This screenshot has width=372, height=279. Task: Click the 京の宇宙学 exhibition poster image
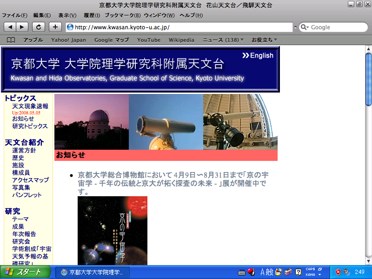113,230
